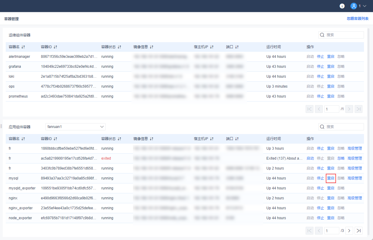This screenshot has width=373, height=240.
Task: Select 'Exited (137) About a...' run time cell
Action: point(285,158)
